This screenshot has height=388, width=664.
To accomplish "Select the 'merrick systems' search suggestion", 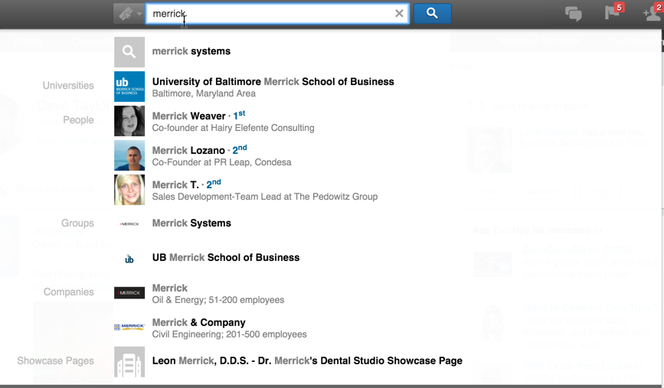I will tap(191, 51).
